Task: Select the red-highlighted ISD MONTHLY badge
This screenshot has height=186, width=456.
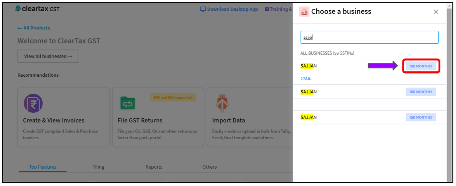Action: 421,66
